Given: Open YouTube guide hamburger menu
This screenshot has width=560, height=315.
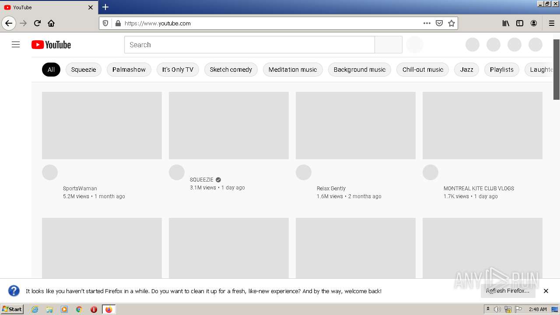Looking at the screenshot, I should pyautogui.click(x=16, y=45).
